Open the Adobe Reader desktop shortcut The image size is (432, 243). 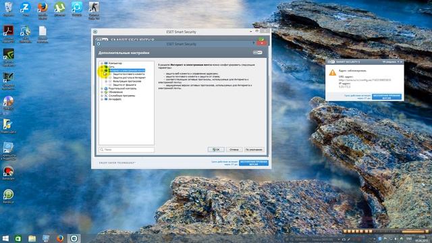tap(8, 33)
